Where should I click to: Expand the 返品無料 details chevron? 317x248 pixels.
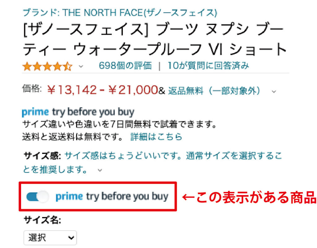pyautogui.click(x=274, y=92)
